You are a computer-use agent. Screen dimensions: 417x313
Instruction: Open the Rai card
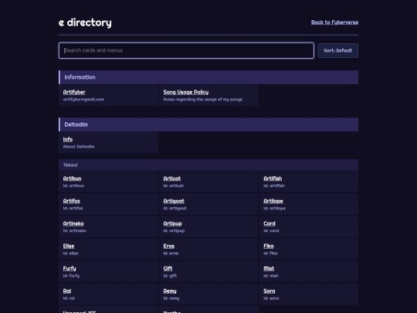[67, 291]
